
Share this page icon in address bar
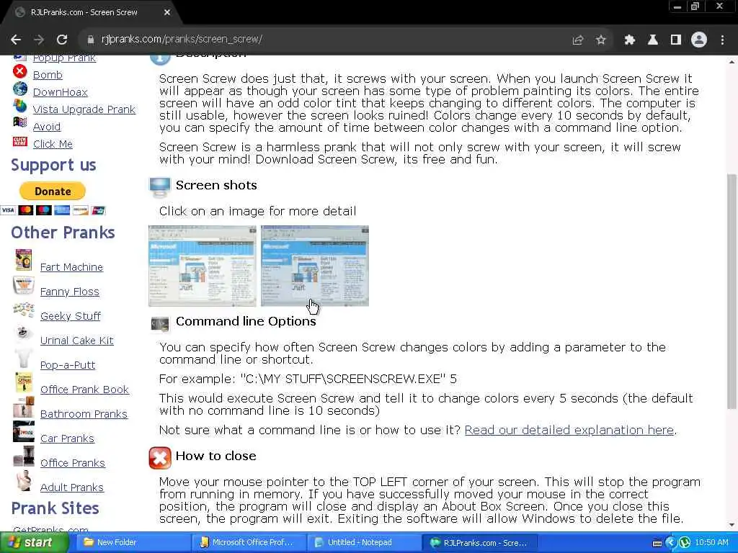(x=577, y=40)
